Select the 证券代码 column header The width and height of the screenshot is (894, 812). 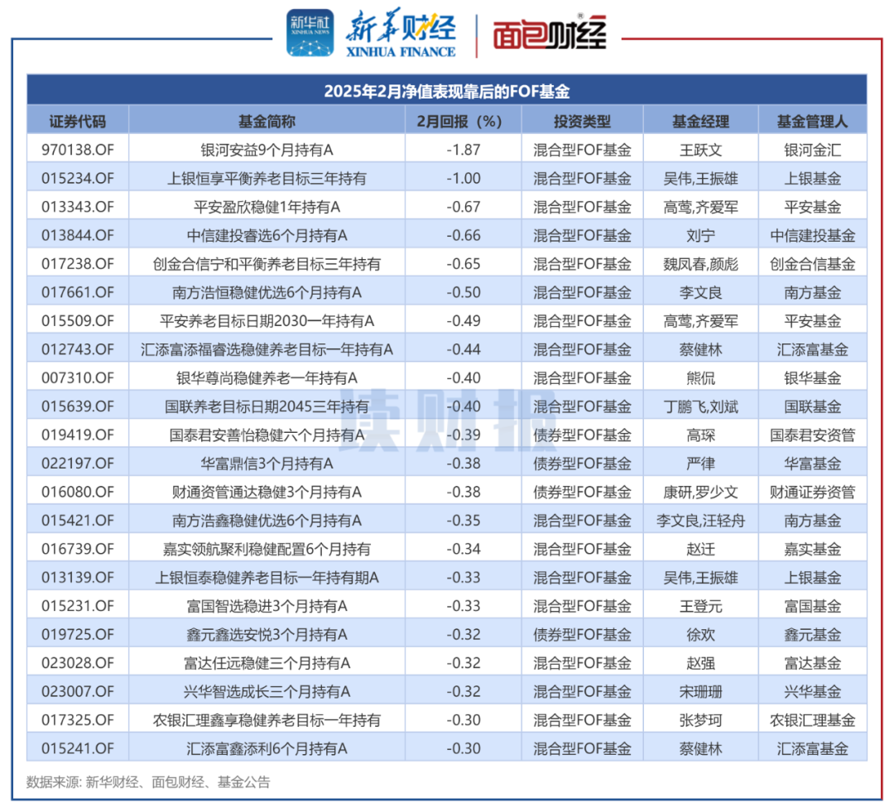click(x=77, y=121)
